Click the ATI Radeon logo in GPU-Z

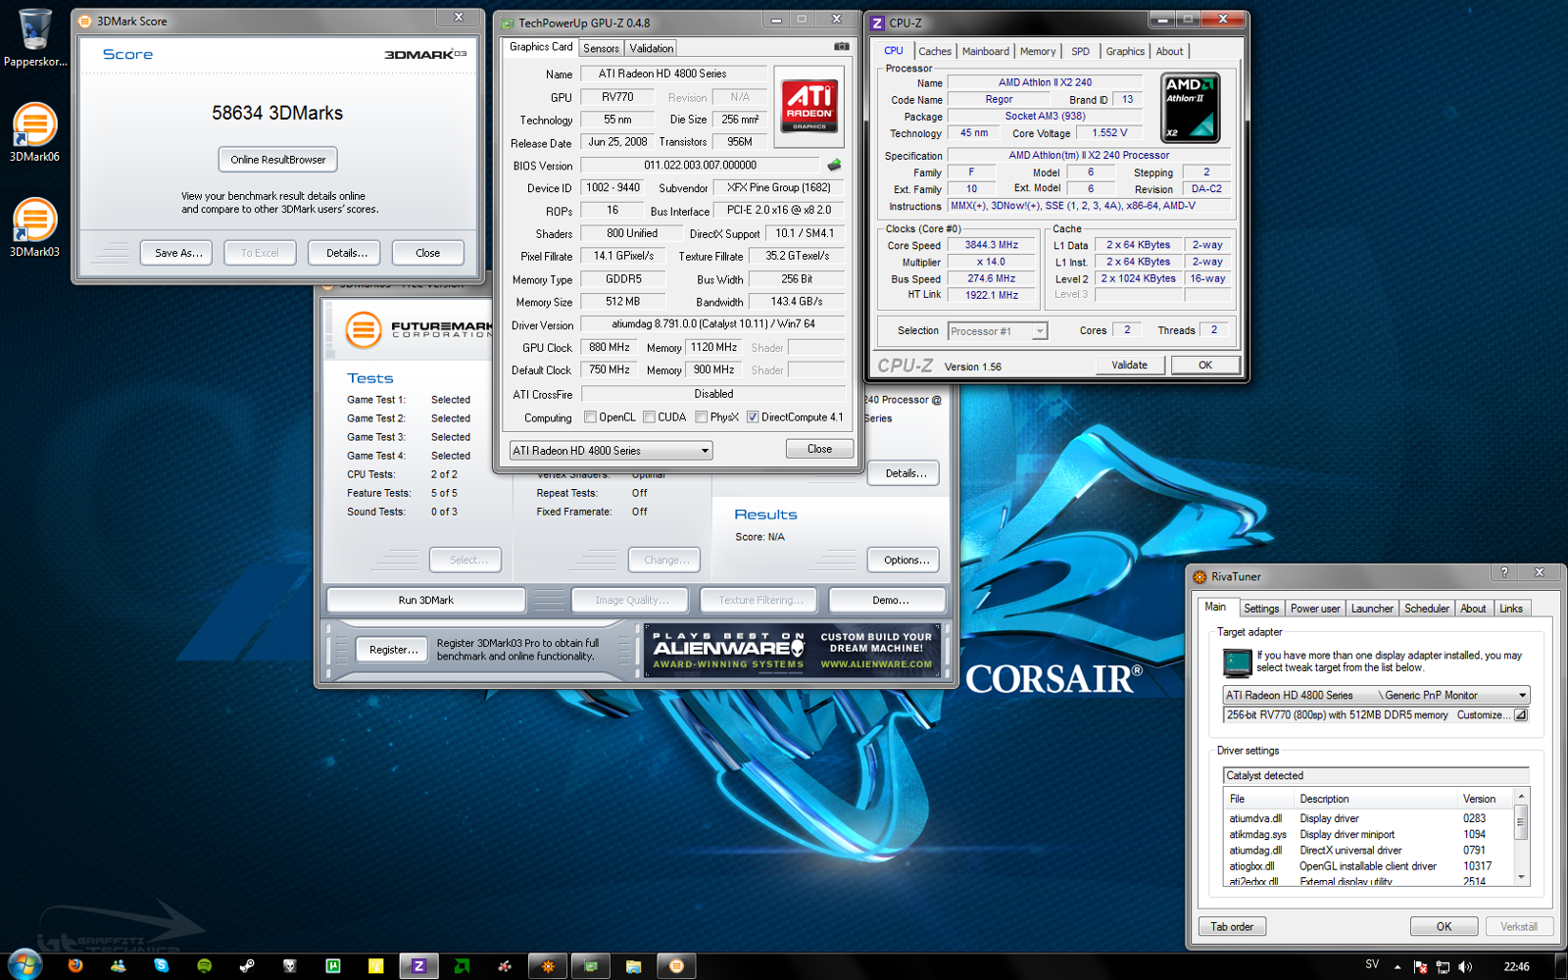(x=809, y=106)
